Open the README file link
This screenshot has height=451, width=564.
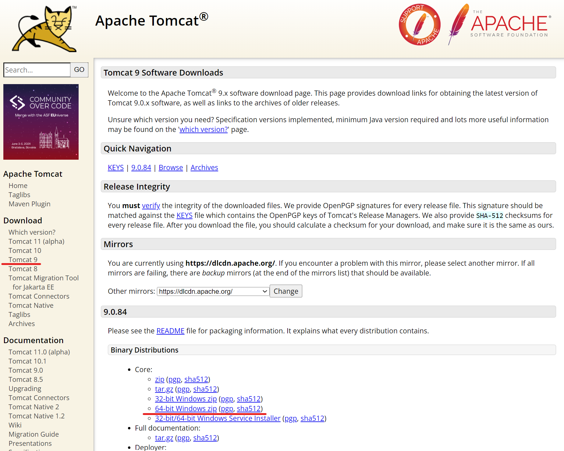[170, 331]
